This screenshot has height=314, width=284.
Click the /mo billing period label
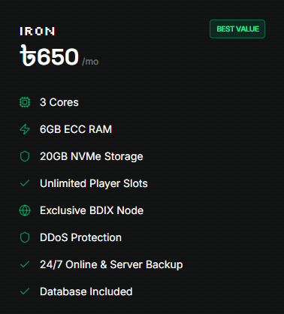(90, 62)
